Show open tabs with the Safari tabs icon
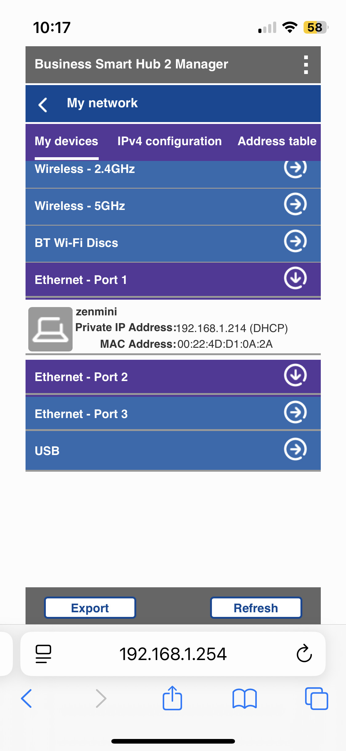346x751 pixels. click(x=316, y=698)
